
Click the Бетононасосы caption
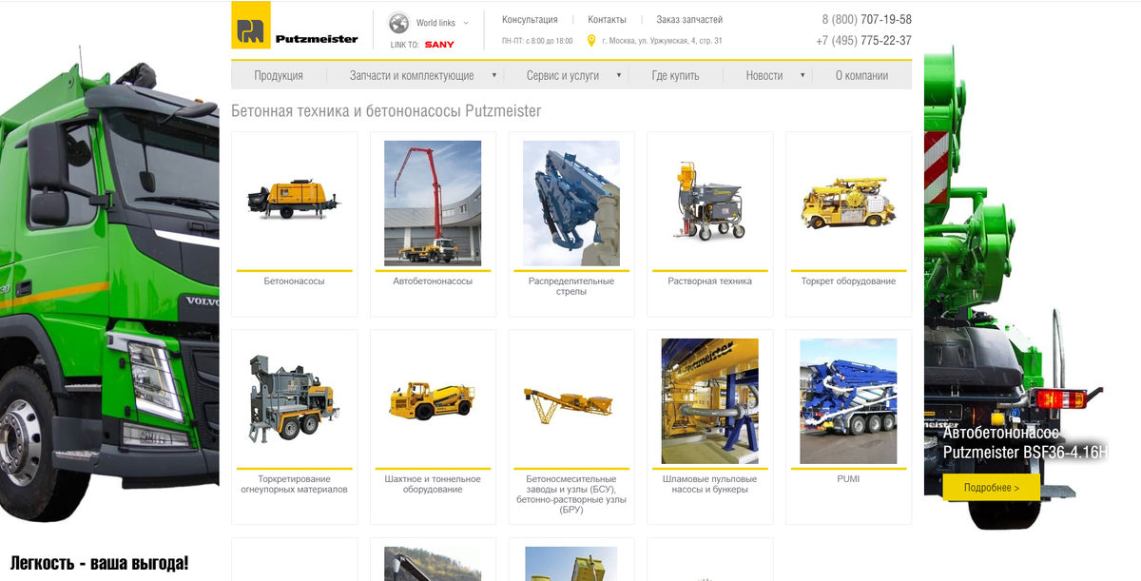tap(294, 281)
